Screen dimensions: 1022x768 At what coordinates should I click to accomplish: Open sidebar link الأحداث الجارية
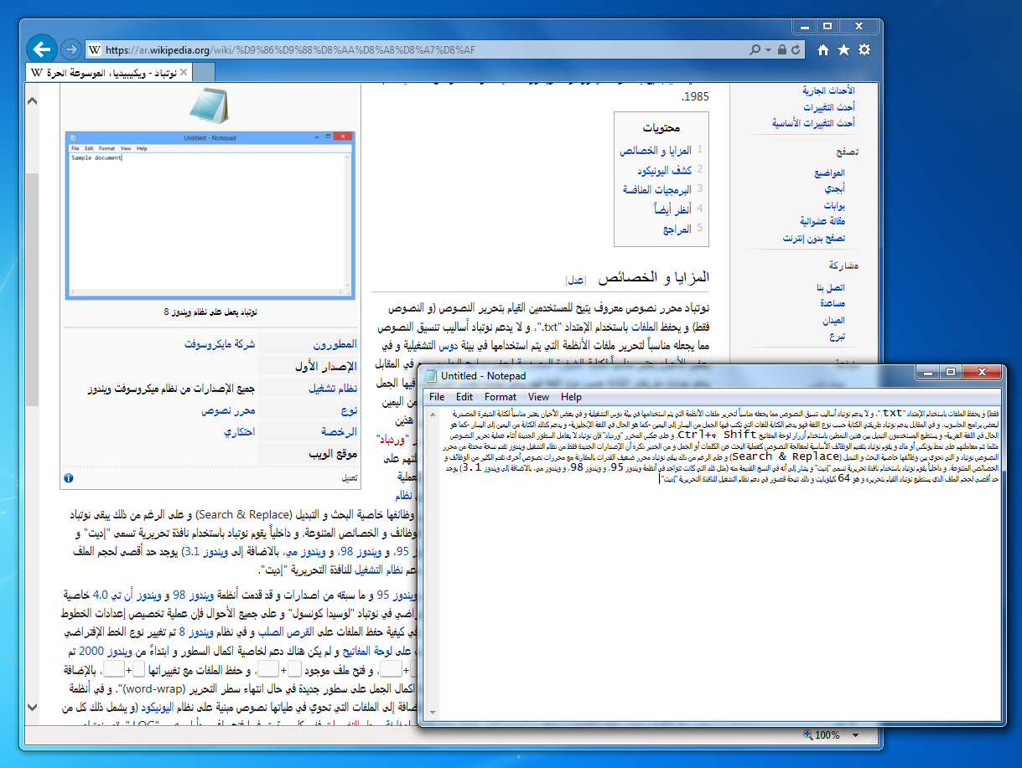coord(829,90)
